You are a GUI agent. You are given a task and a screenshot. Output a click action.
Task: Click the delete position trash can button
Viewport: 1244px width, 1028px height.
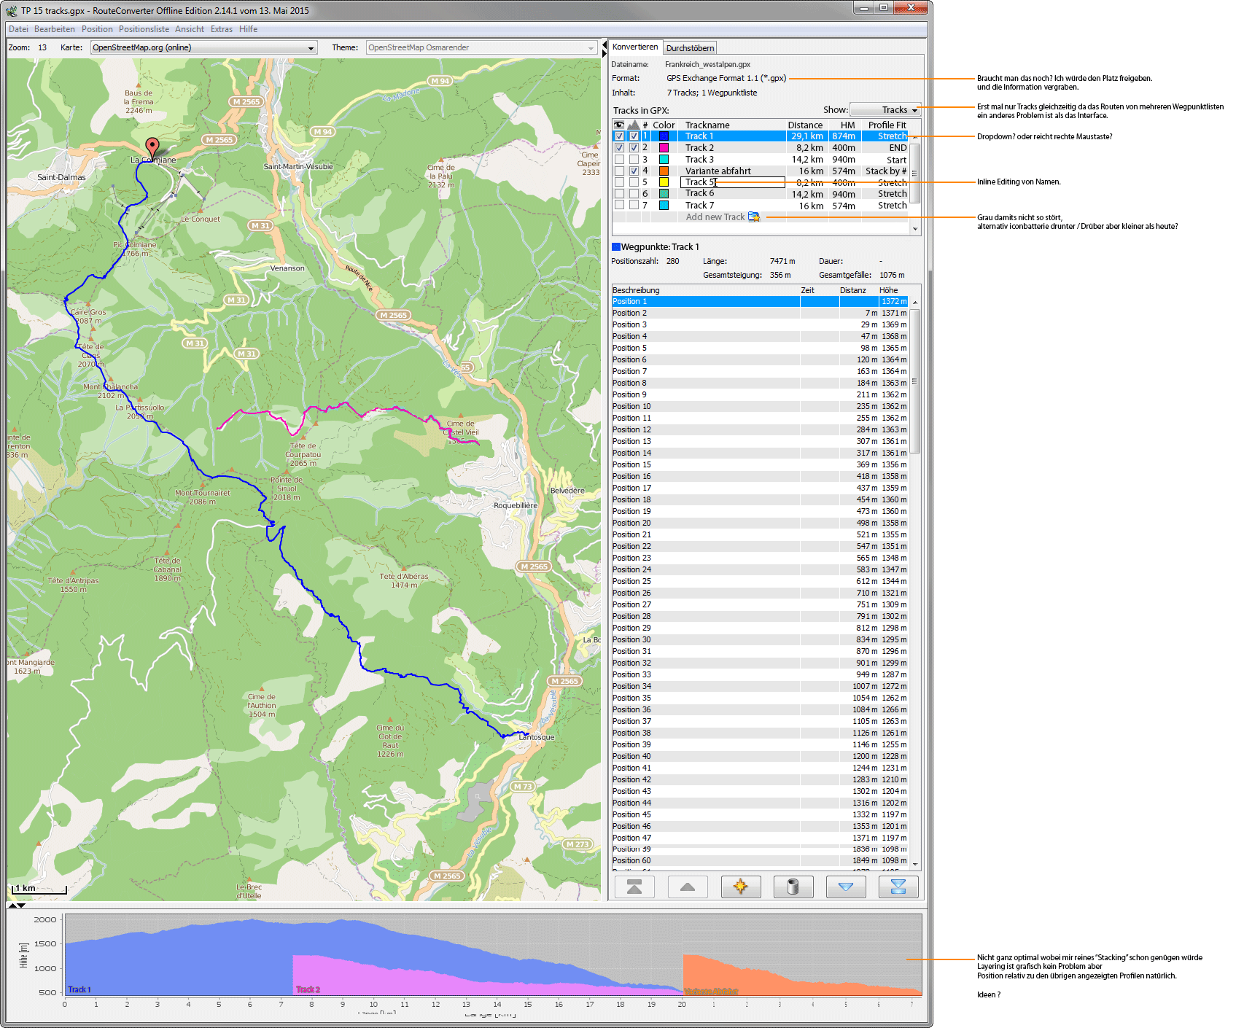[x=793, y=887]
